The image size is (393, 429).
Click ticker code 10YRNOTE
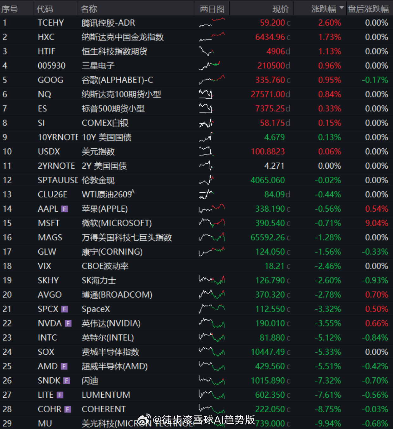tap(58, 137)
